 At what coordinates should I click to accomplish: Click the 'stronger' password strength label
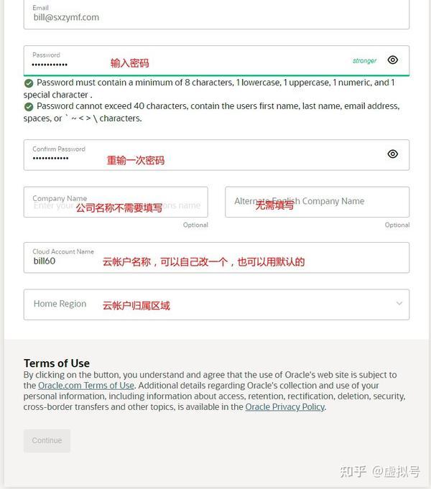[364, 61]
